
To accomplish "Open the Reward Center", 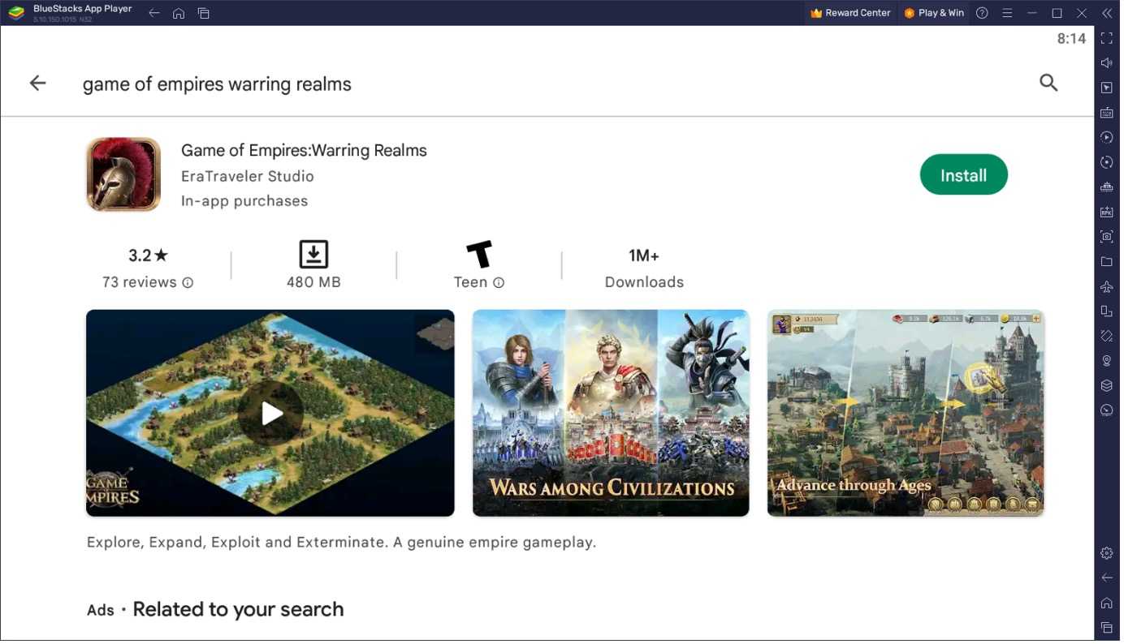I will pos(850,13).
